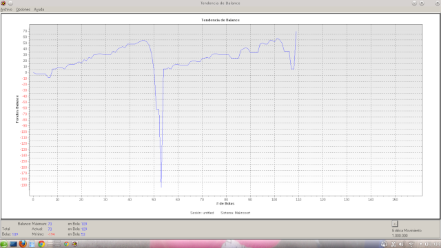
Task: Launch Firefox from the taskbar
Action: (x=23, y=244)
